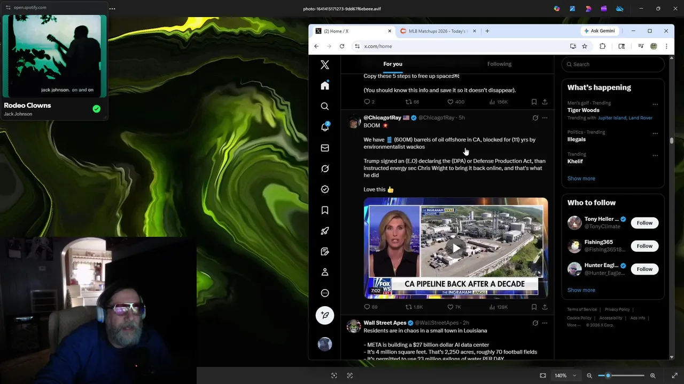This screenshot has height=384, width=684.
Task: Open more options on Wall Street Apes post
Action: click(545, 323)
